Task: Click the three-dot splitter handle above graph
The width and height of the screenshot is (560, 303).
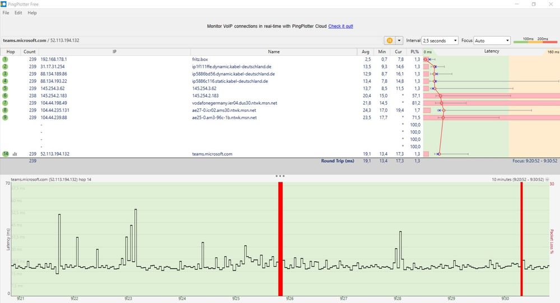Action: (x=280, y=176)
